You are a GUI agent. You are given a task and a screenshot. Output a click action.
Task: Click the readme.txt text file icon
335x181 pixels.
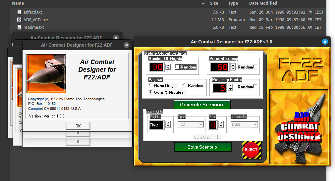click(19, 27)
